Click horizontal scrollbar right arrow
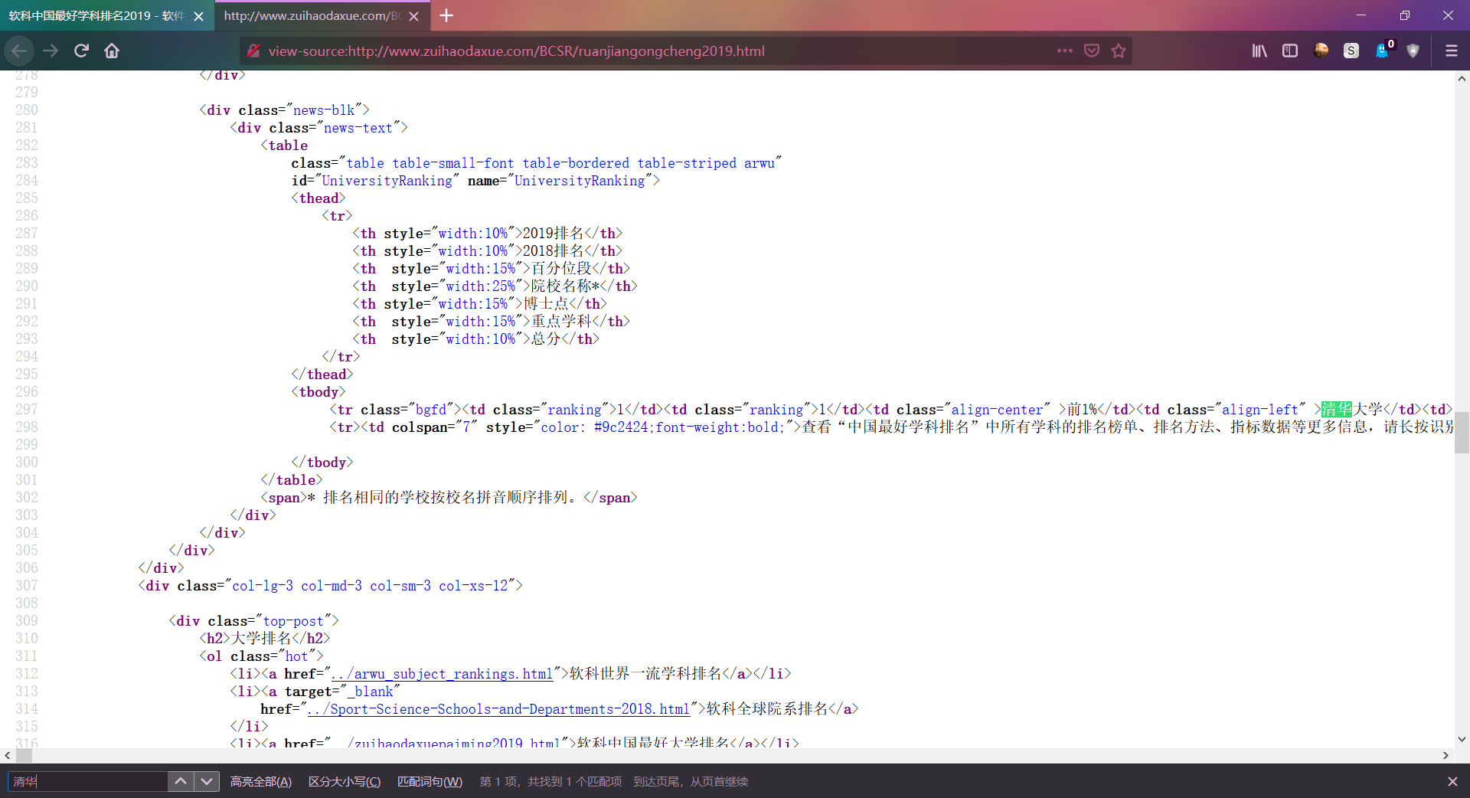Screen dimensions: 1470x798 click(x=1445, y=755)
